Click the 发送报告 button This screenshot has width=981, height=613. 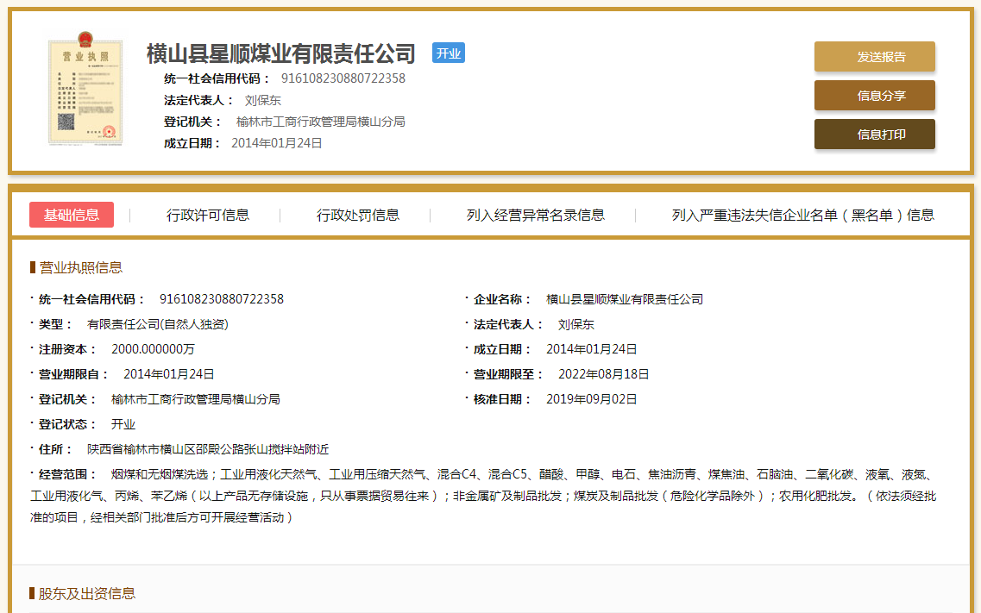[874, 57]
